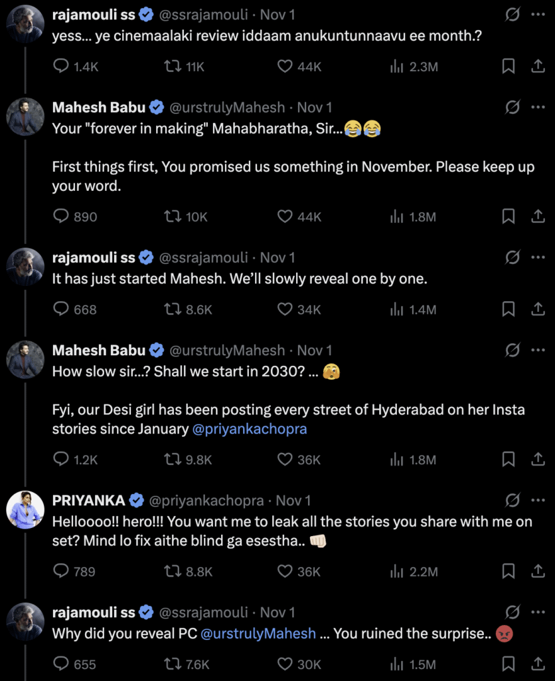View analytics of Mahesh's 'How slow sir' tweet
555x681 pixels.
coord(397,460)
